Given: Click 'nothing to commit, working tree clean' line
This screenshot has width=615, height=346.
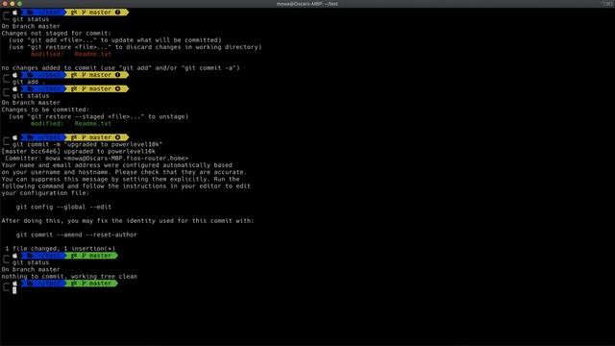Looking at the screenshot, I should pyautogui.click(x=69, y=277).
